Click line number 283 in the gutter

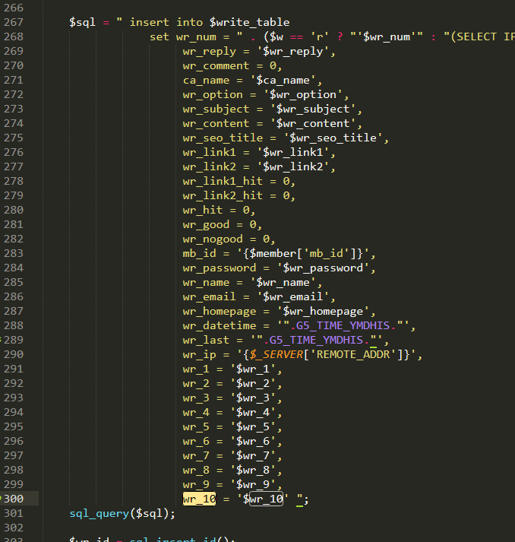coord(14,253)
